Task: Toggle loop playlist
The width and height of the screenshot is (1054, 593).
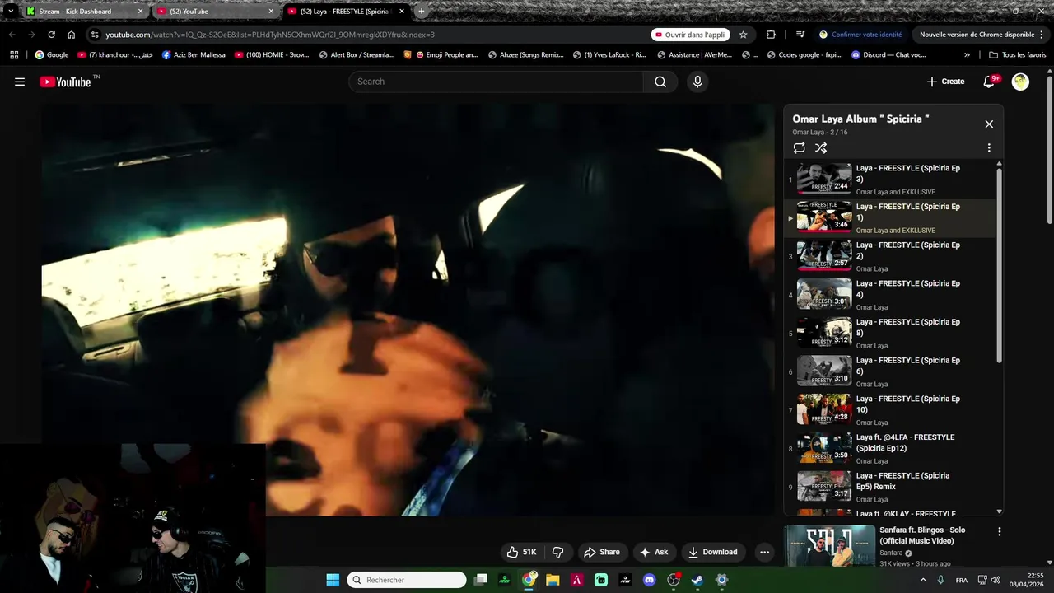Action: click(799, 148)
